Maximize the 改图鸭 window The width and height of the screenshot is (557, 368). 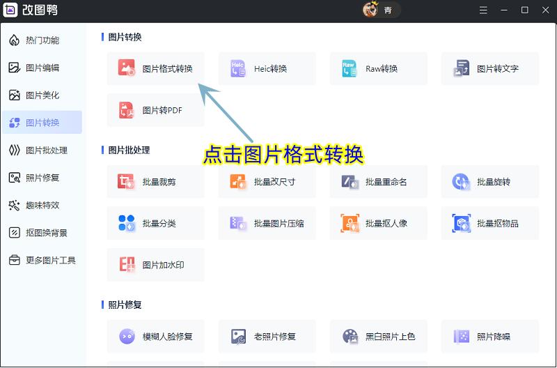(525, 10)
